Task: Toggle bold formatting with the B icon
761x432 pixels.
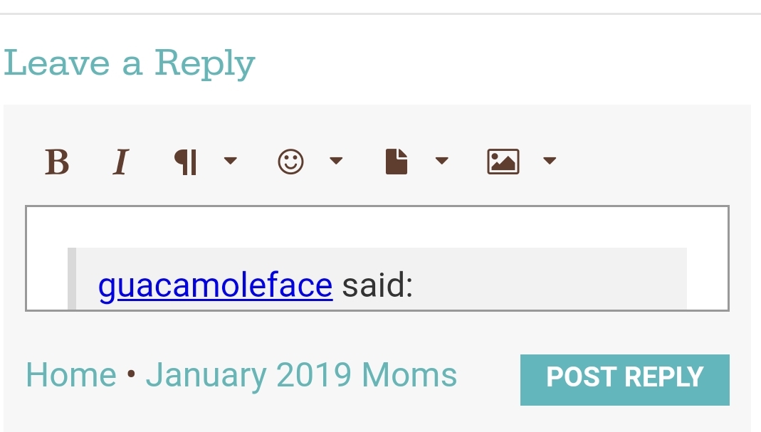Action: (x=57, y=162)
